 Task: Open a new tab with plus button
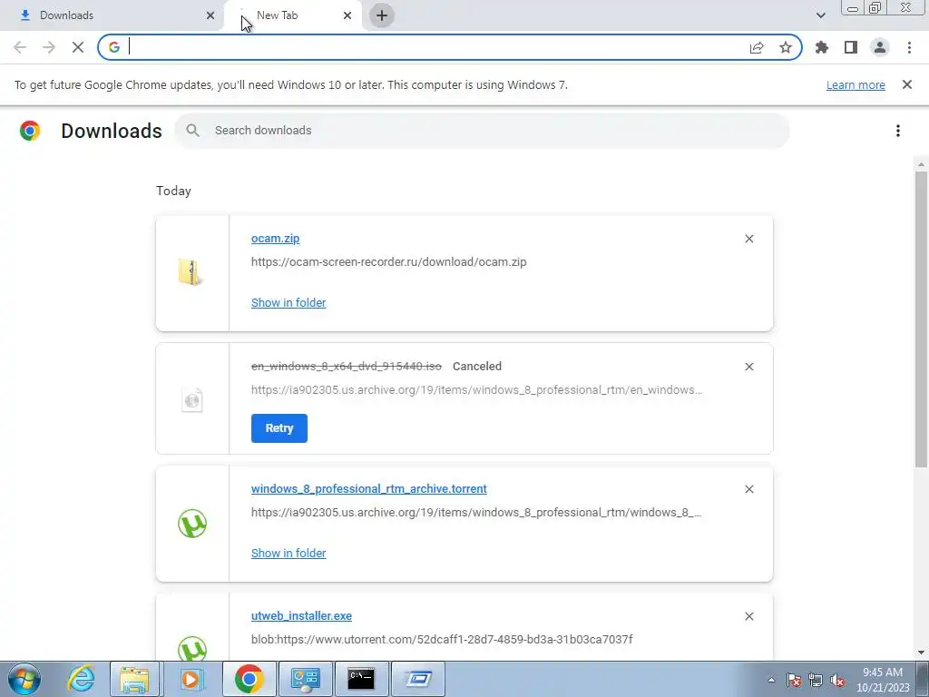tap(382, 15)
